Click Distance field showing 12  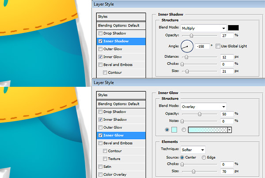click(227, 57)
